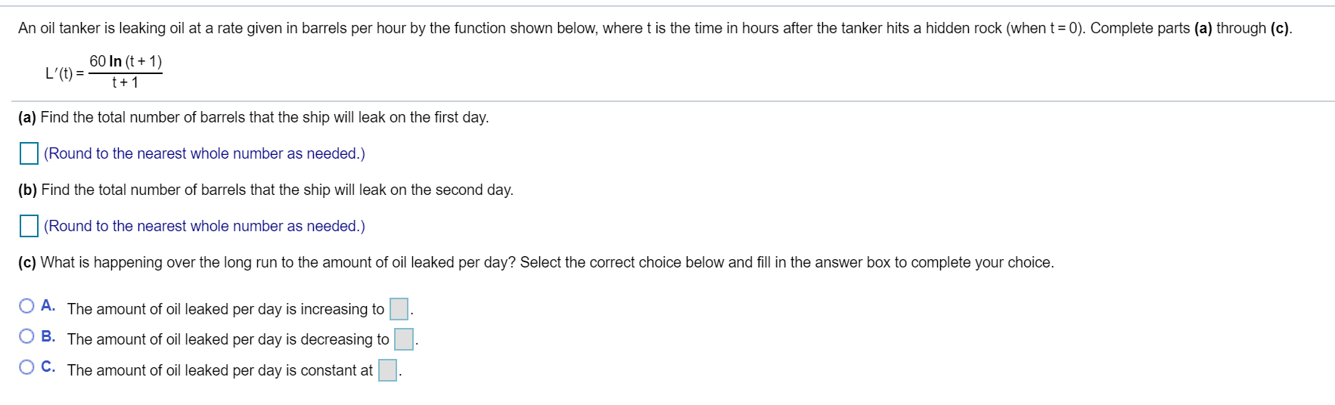Click the "is decreasing to" choice text
The height and width of the screenshot is (405, 1335).
pos(228,339)
